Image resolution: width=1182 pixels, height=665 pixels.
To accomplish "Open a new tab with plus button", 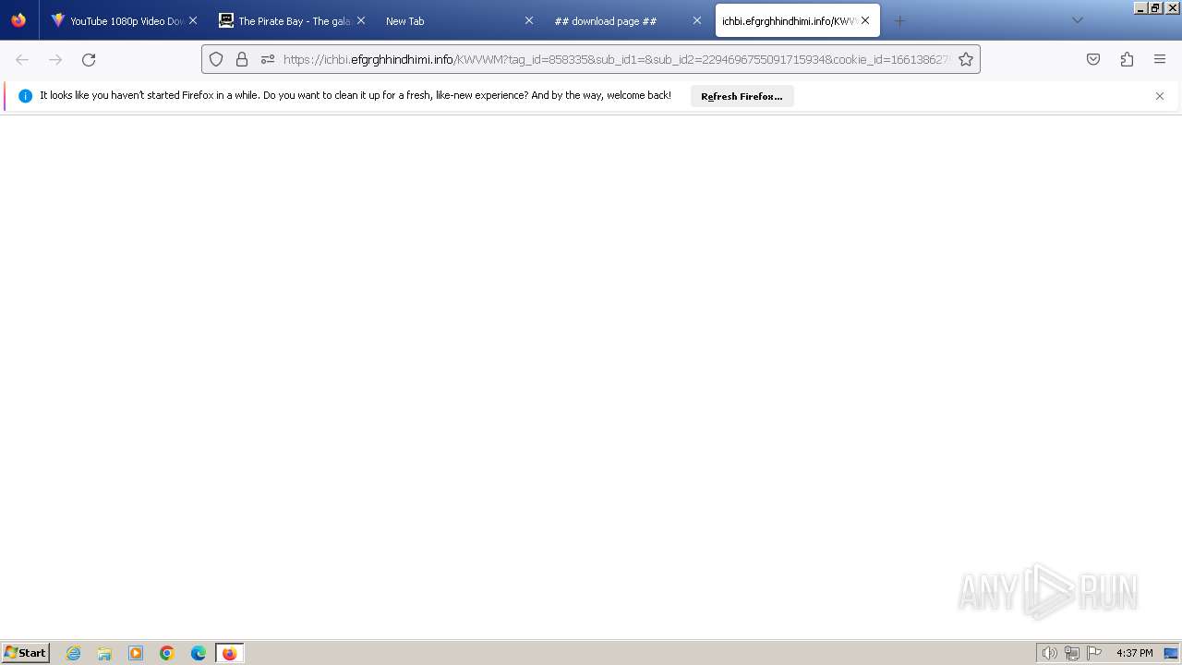I will point(900,20).
